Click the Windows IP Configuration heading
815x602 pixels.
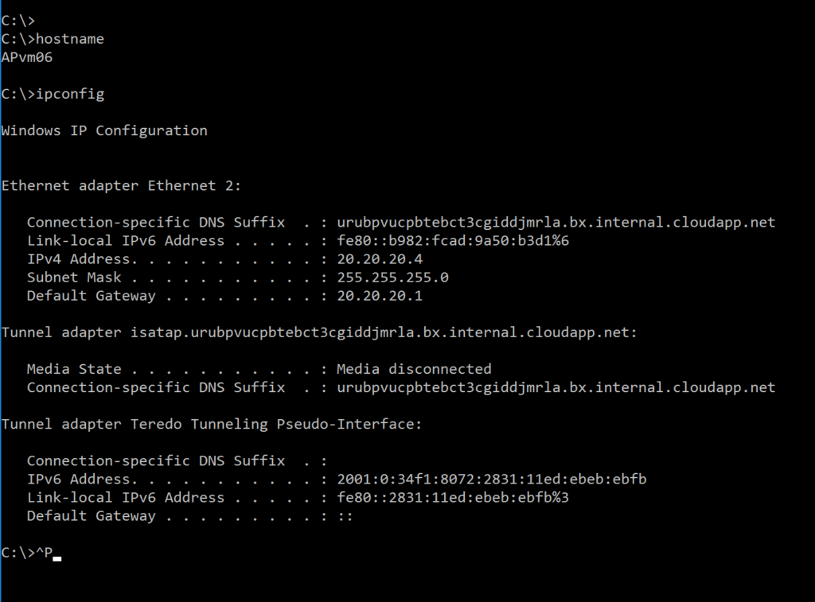tap(104, 130)
